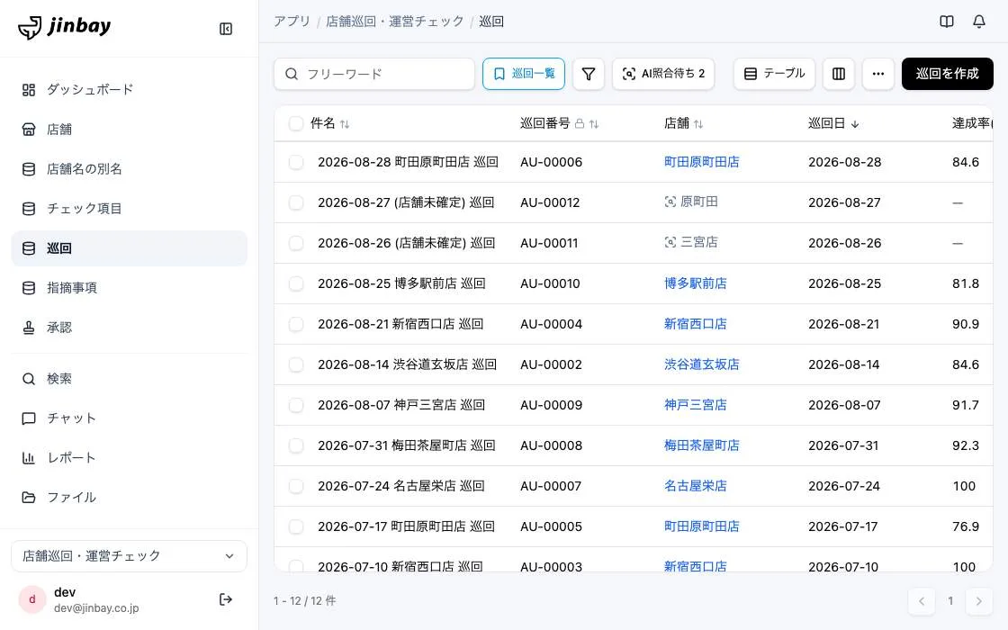Screen dimensions: 1008x630
Task: Go to previous page arrow
Action: click(922, 602)
